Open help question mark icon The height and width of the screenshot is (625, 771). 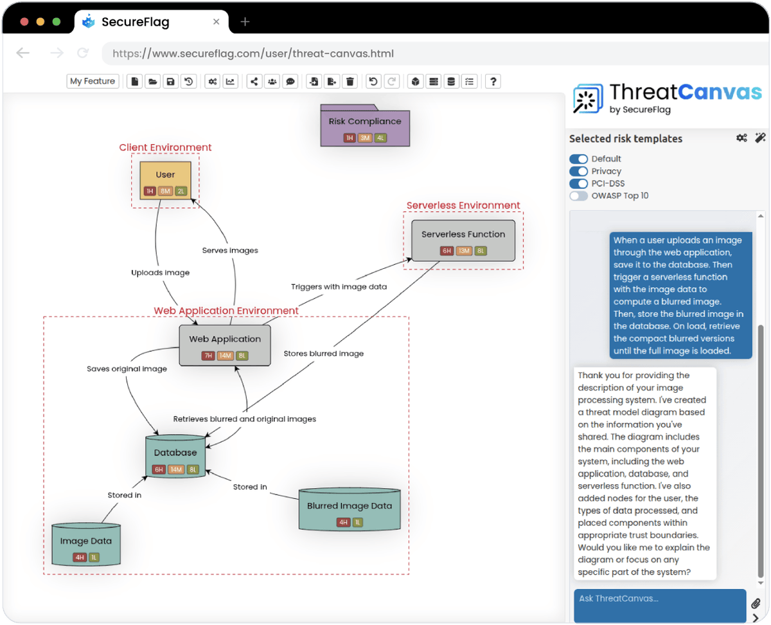[493, 82]
